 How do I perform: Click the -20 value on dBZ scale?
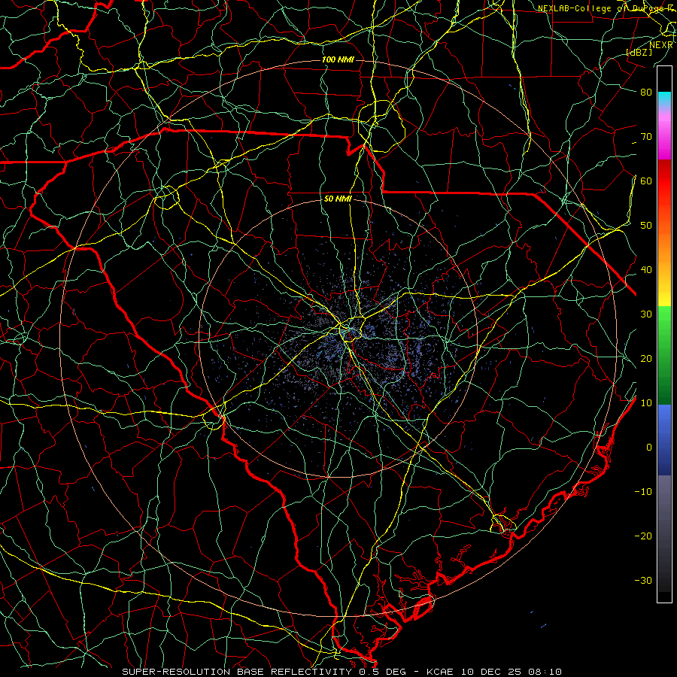(x=643, y=536)
